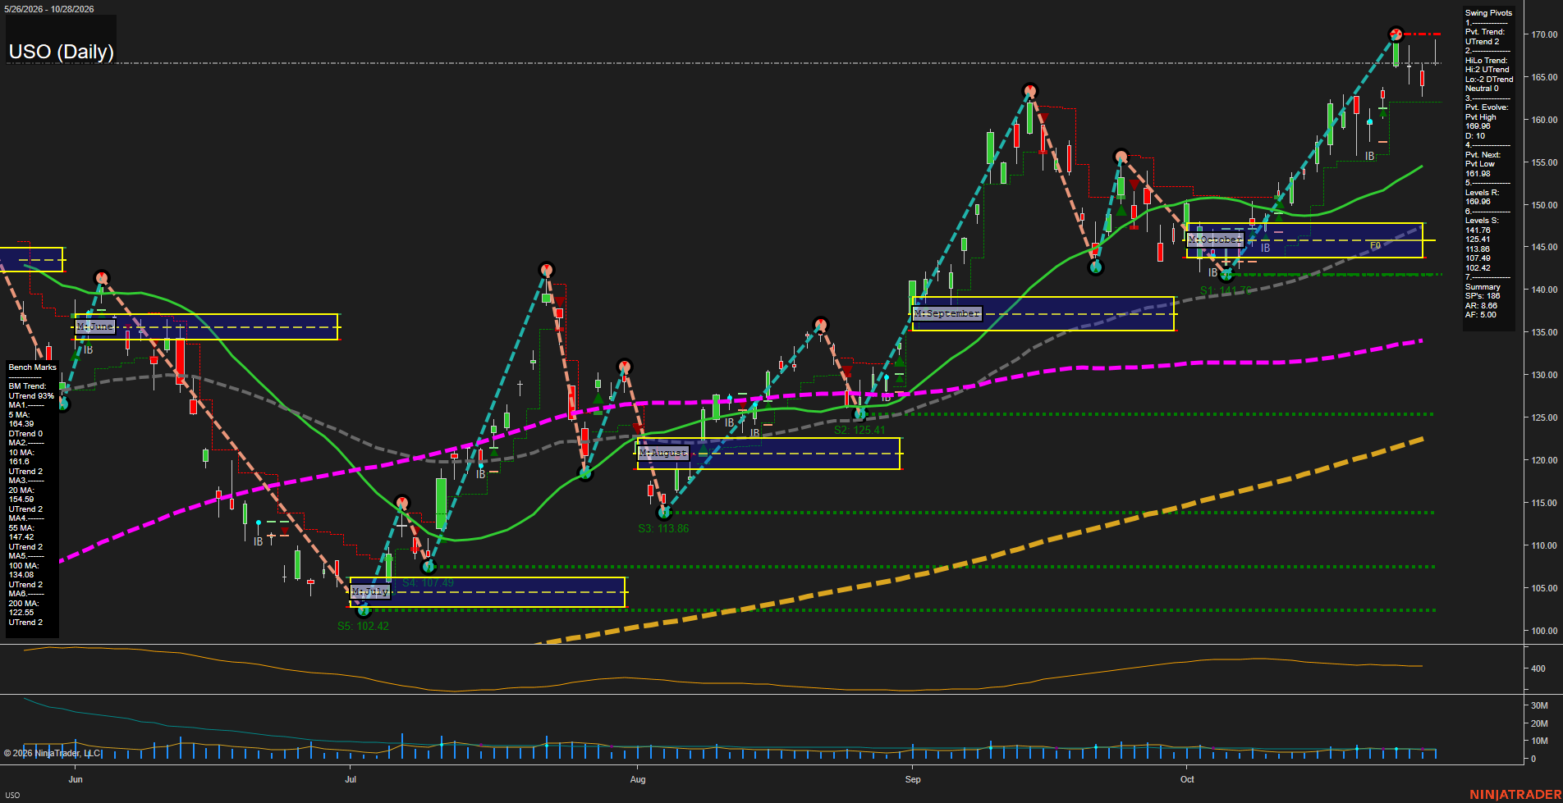Image resolution: width=1563 pixels, height=803 pixels.
Task: Click the August pivot low marker above S3
Action: coord(664,512)
